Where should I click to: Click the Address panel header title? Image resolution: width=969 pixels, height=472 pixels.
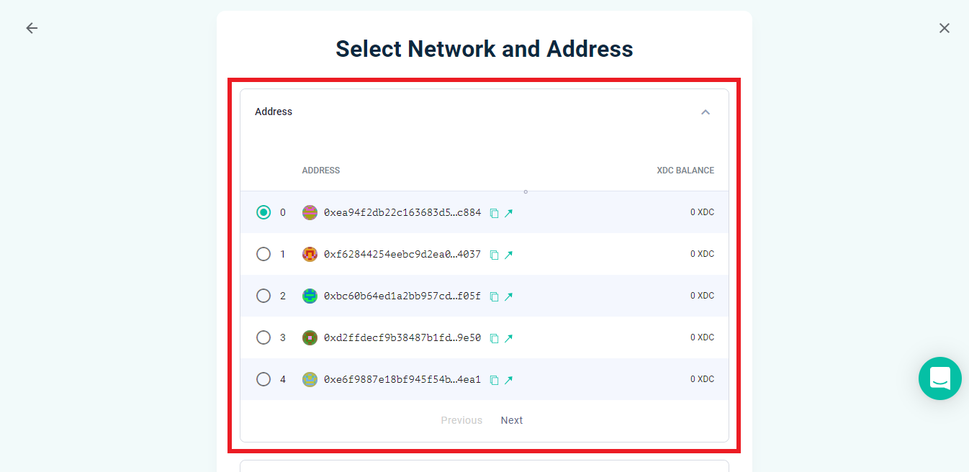point(274,112)
